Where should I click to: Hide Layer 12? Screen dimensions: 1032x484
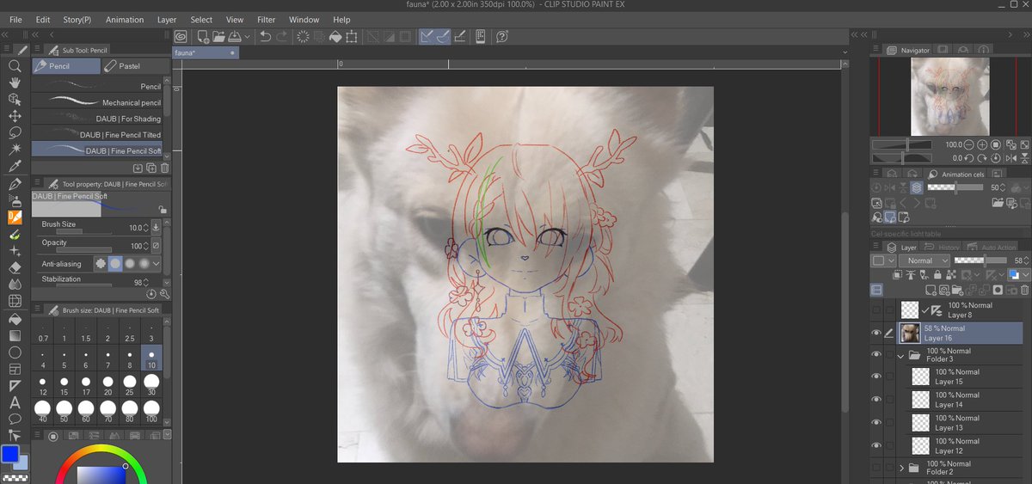pyautogui.click(x=877, y=445)
